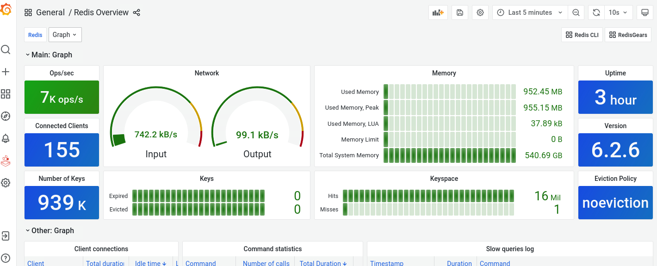Open the Command statistics panel title
This screenshot has width=657, height=266.
tap(273, 249)
